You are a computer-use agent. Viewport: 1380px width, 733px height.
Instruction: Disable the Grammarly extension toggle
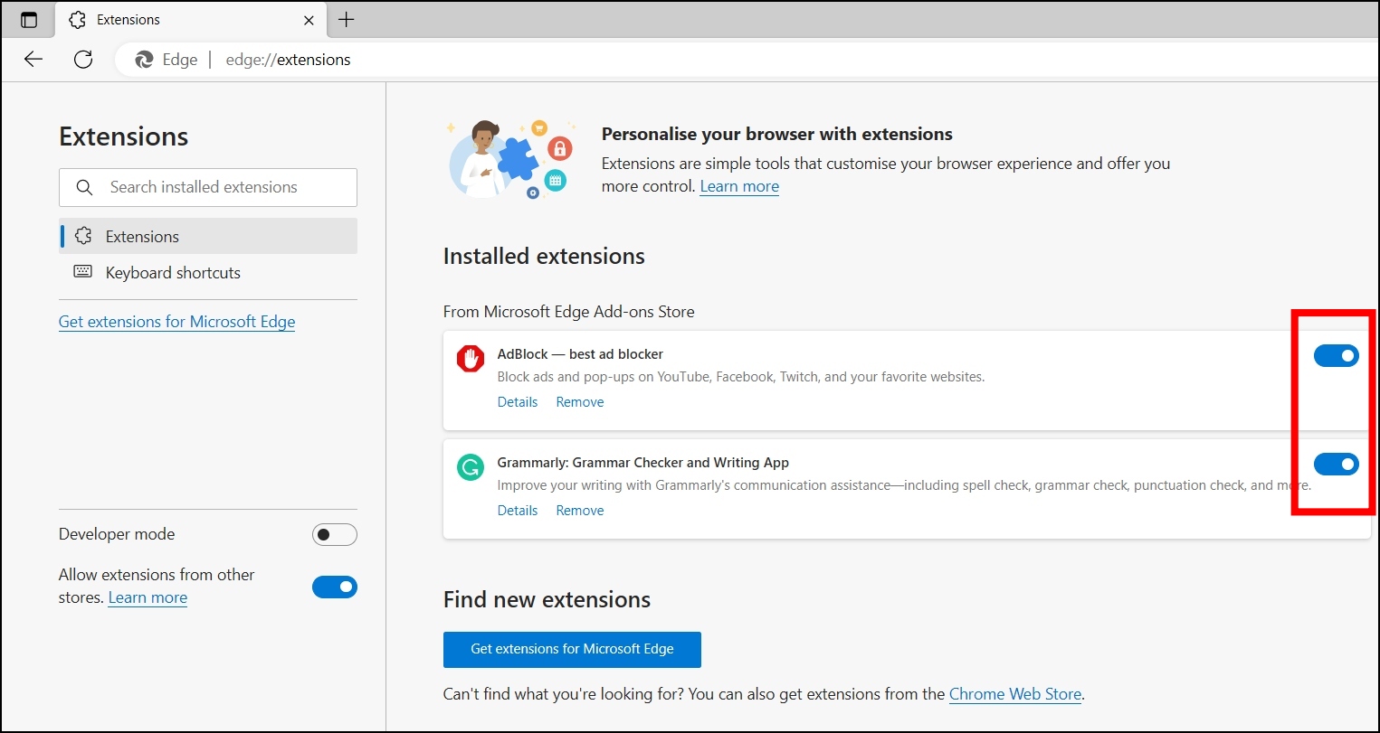1337,465
